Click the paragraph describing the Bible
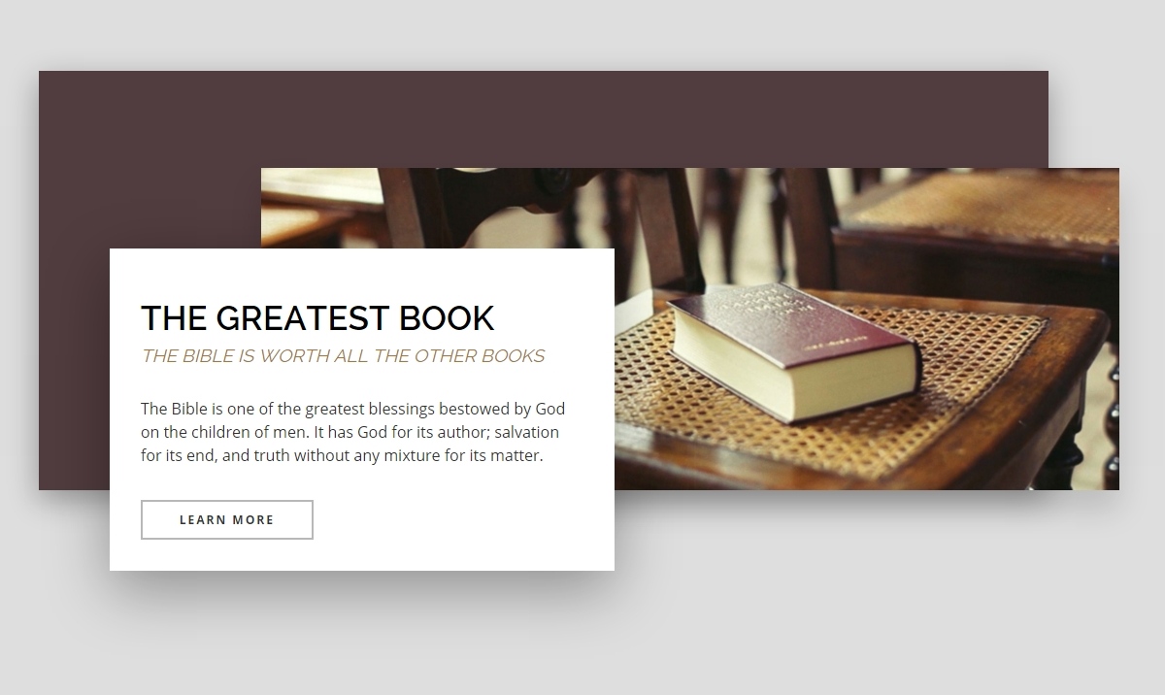 (x=352, y=432)
